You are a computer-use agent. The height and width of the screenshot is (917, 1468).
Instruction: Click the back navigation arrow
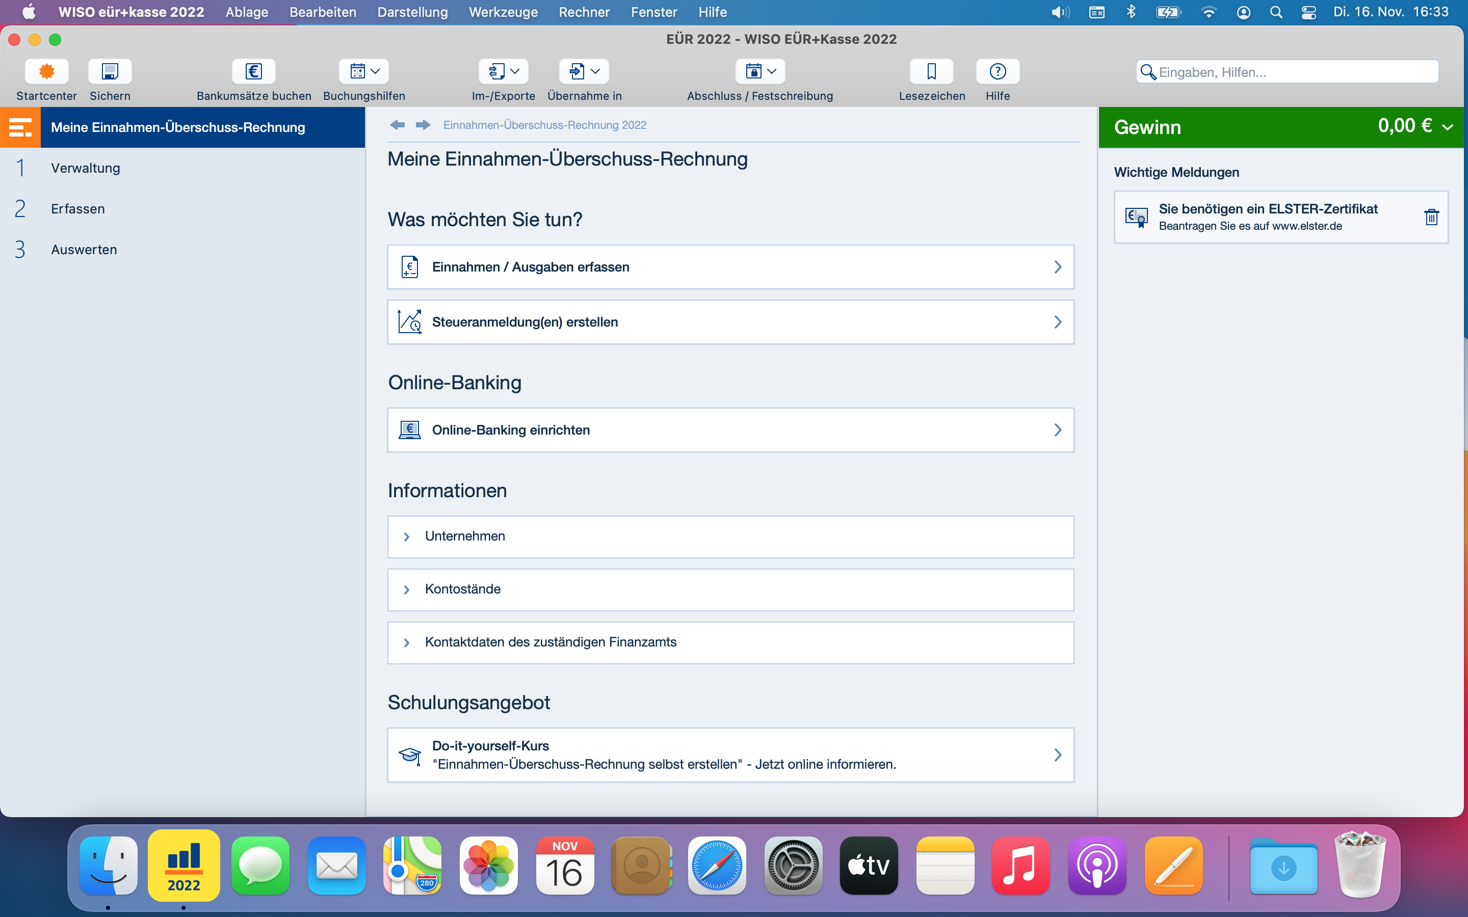398,125
